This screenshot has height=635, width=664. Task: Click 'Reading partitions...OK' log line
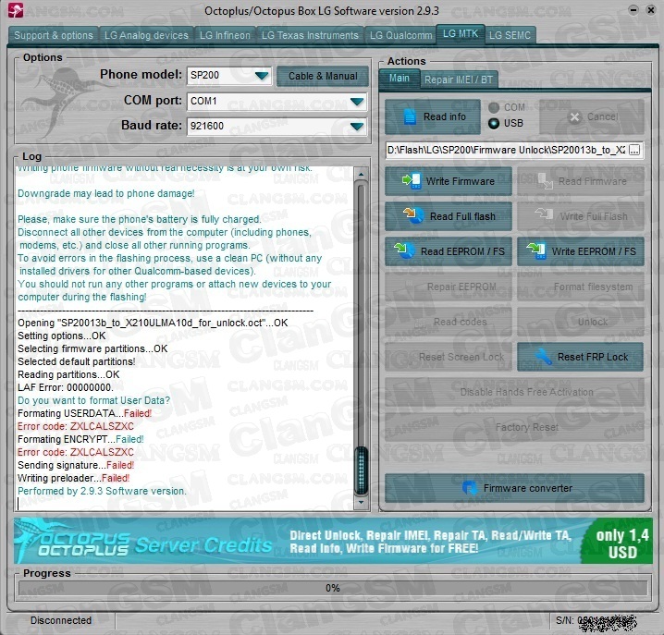pos(68,374)
